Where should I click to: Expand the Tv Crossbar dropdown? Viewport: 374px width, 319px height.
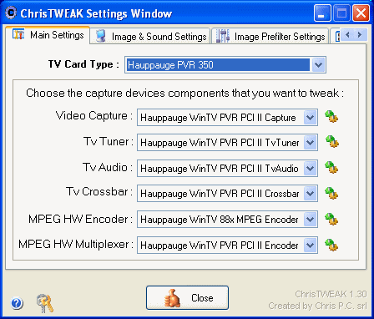(x=310, y=194)
